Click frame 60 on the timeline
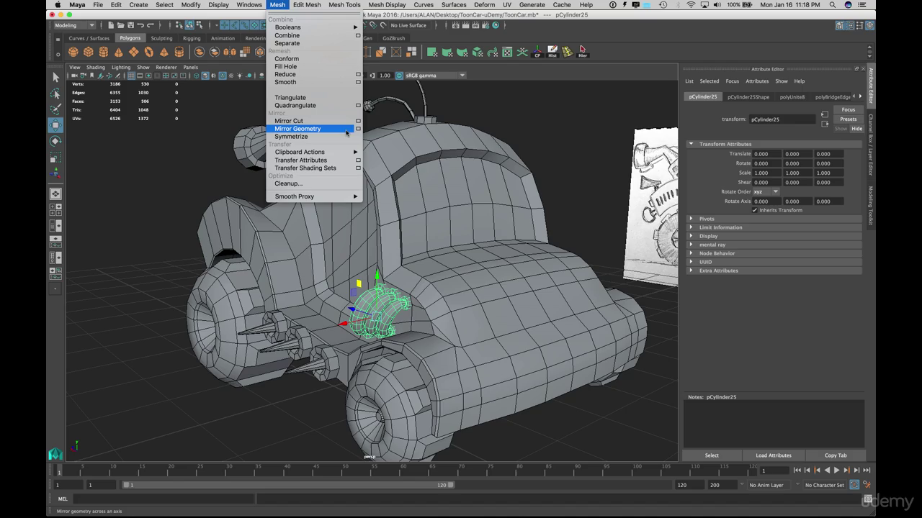Image resolution: width=922 pixels, height=518 pixels. pos(403,471)
